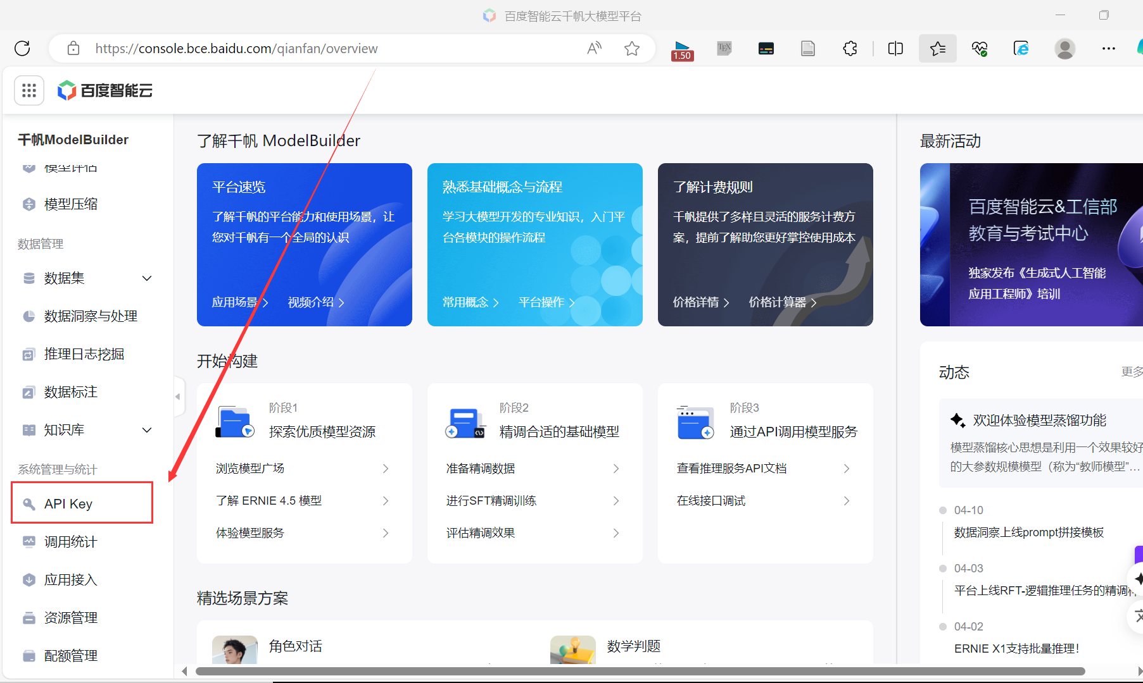Click the TeX extension icon

tap(724, 48)
